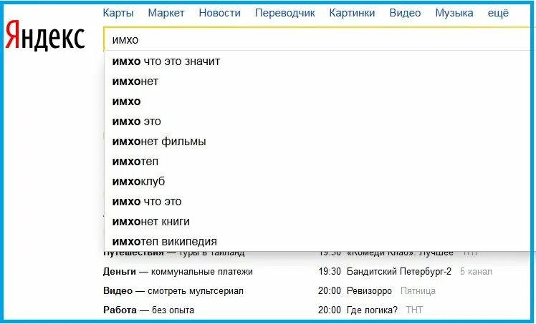This screenshot has height=324, width=536.
Task: Click the Яндекс logo
Action: coord(44,36)
